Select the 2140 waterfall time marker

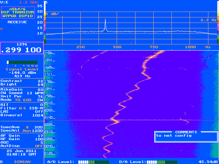pyautogui.click(x=50, y=118)
